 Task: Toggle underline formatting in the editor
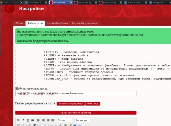(x=28, y=120)
